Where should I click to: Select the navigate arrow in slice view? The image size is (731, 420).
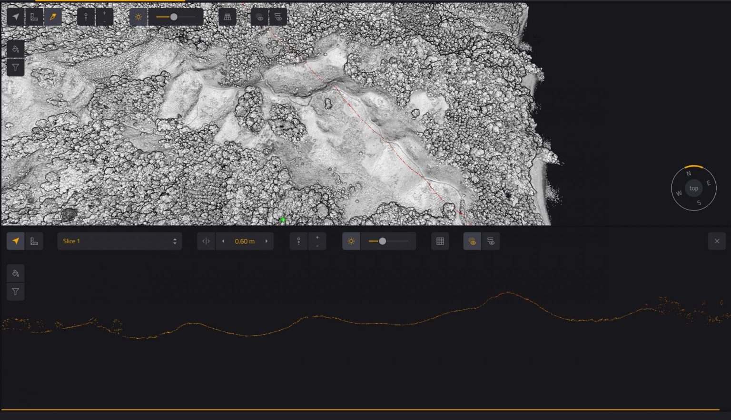[x=16, y=241]
